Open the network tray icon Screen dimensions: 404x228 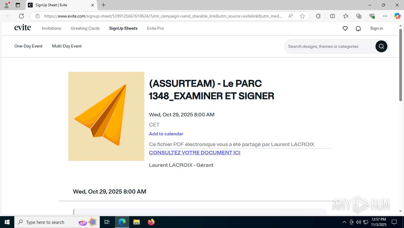[366, 222]
